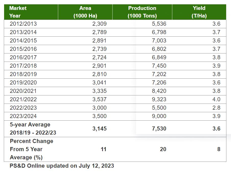
Task: Click the 2020/2021 row label
Action: [x=23, y=91]
